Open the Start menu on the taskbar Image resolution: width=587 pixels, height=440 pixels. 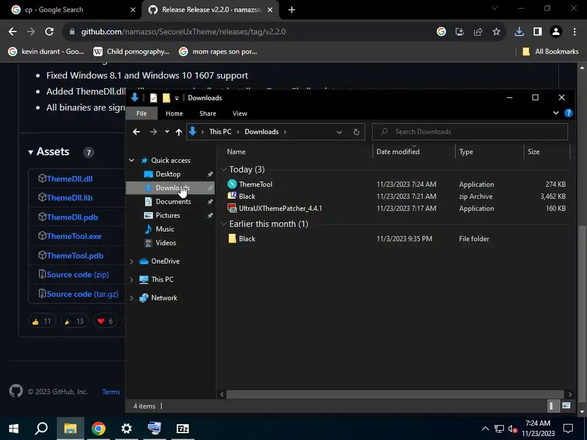(14, 429)
